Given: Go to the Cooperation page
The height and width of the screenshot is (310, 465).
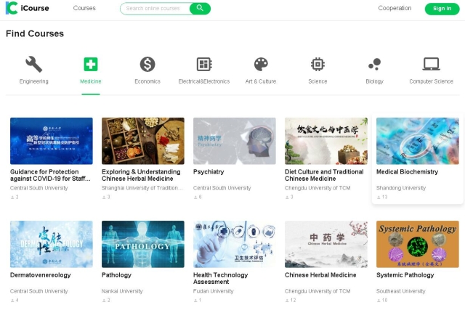Looking at the screenshot, I should pyautogui.click(x=395, y=9).
